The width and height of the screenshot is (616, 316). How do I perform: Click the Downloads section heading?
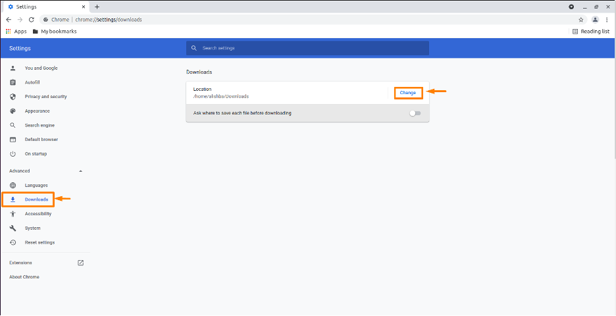[x=199, y=72]
